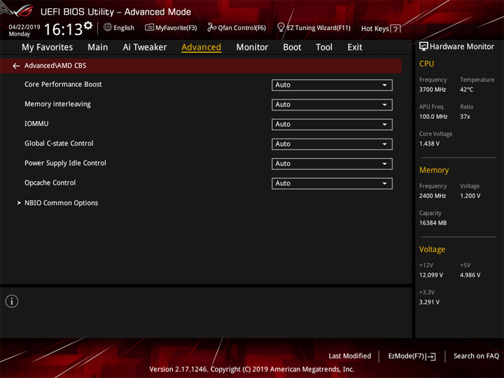Open Core Performance Boost dropdown
This screenshot has width=504, height=378.
[332, 85]
